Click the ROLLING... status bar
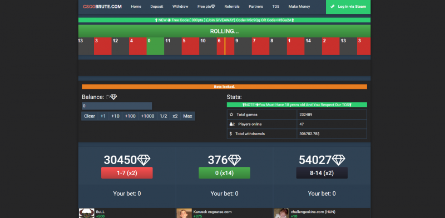Screen dimensions: 445x218 tap(224, 31)
